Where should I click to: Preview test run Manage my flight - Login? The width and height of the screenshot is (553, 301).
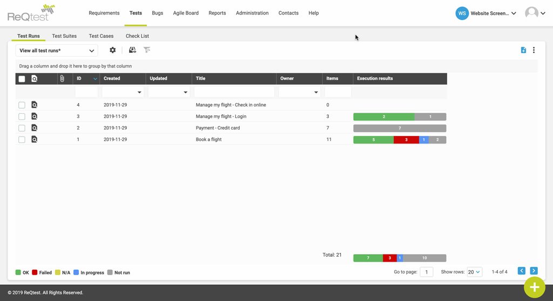[34, 117]
